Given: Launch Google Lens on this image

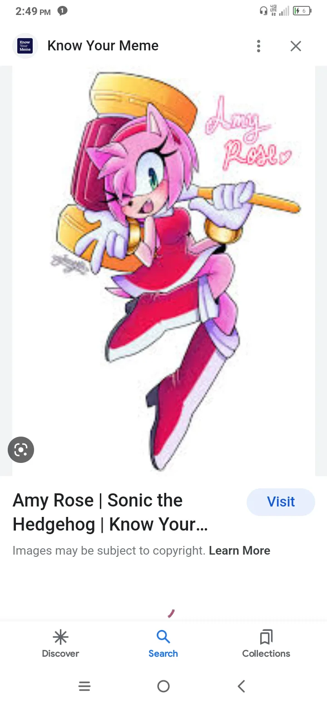Looking at the screenshot, I should (21, 450).
